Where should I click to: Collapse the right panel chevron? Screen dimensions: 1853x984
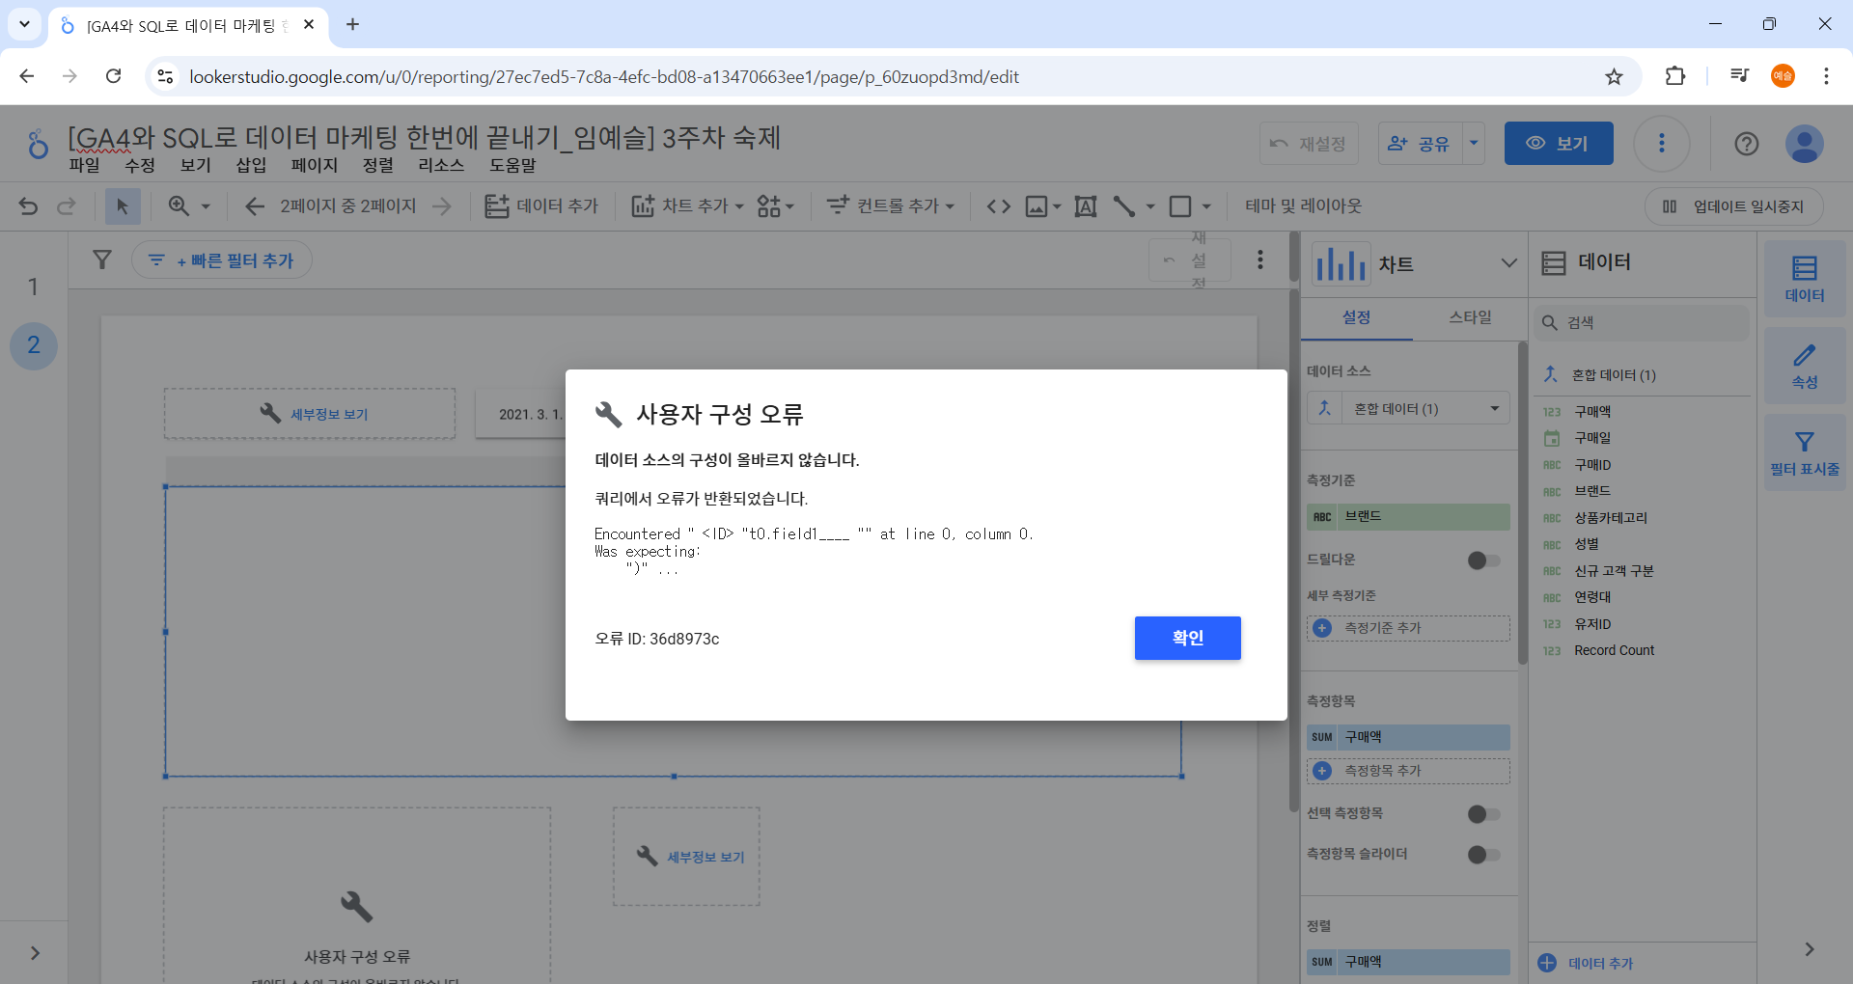coord(1810,949)
